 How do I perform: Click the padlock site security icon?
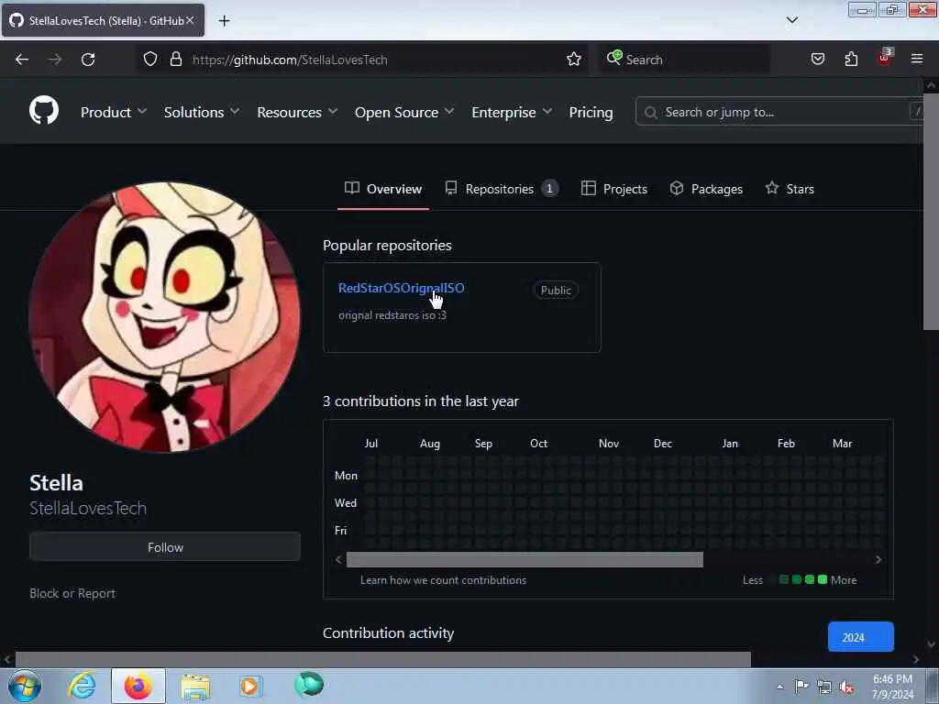coord(175,60)
